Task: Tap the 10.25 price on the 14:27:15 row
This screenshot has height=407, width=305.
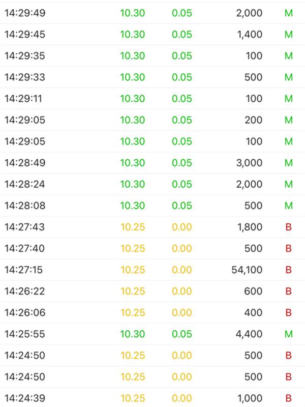Action: 133,270
